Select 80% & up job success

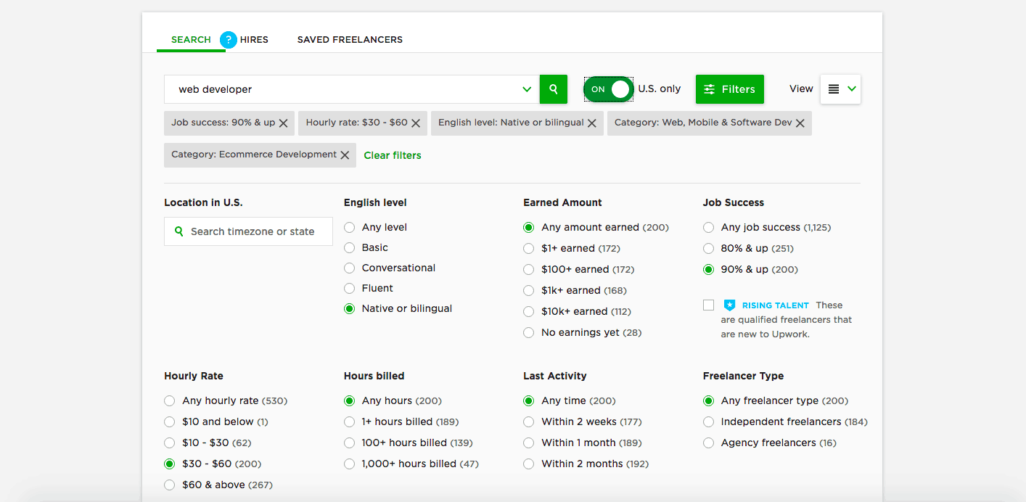[709, 248]
